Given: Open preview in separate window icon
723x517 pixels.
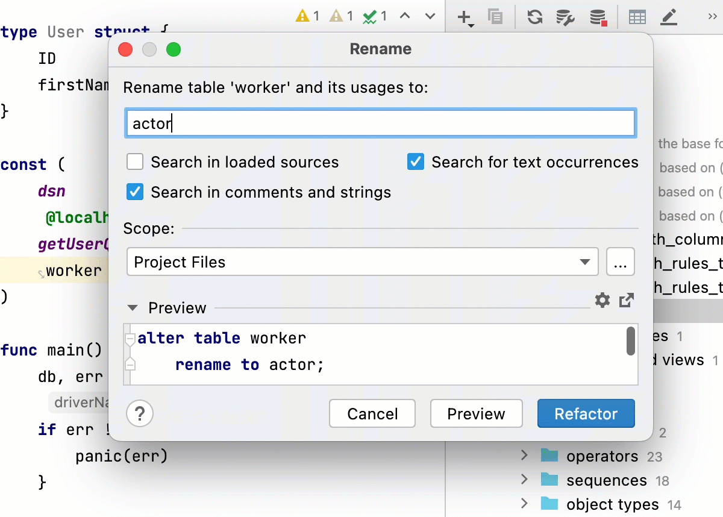Looking at the screenshot, I should tap(627, 300).
